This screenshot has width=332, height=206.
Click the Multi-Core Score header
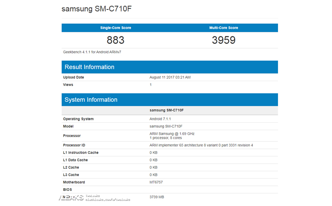coord(224,28)
